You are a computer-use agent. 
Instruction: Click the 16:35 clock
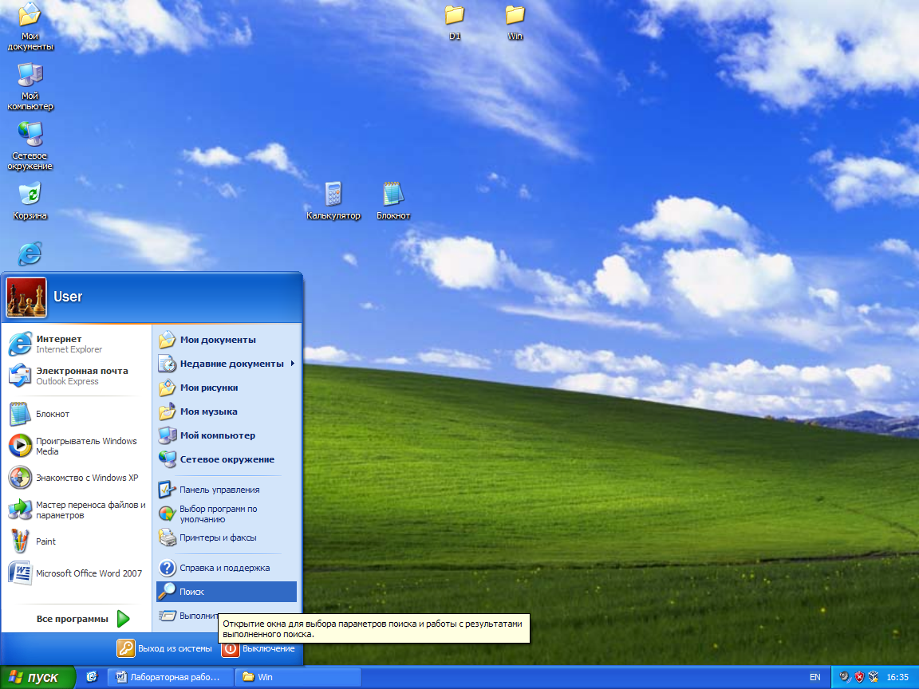pyautogui.click(x=897, y=677)
